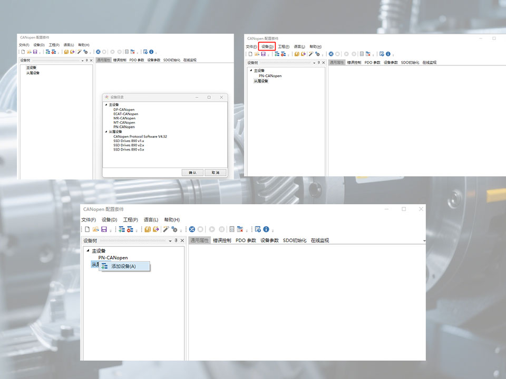The image size is (506, 379).
Task: Select SSD Drives 890 v2.x entry
Action: pos(129,145)
